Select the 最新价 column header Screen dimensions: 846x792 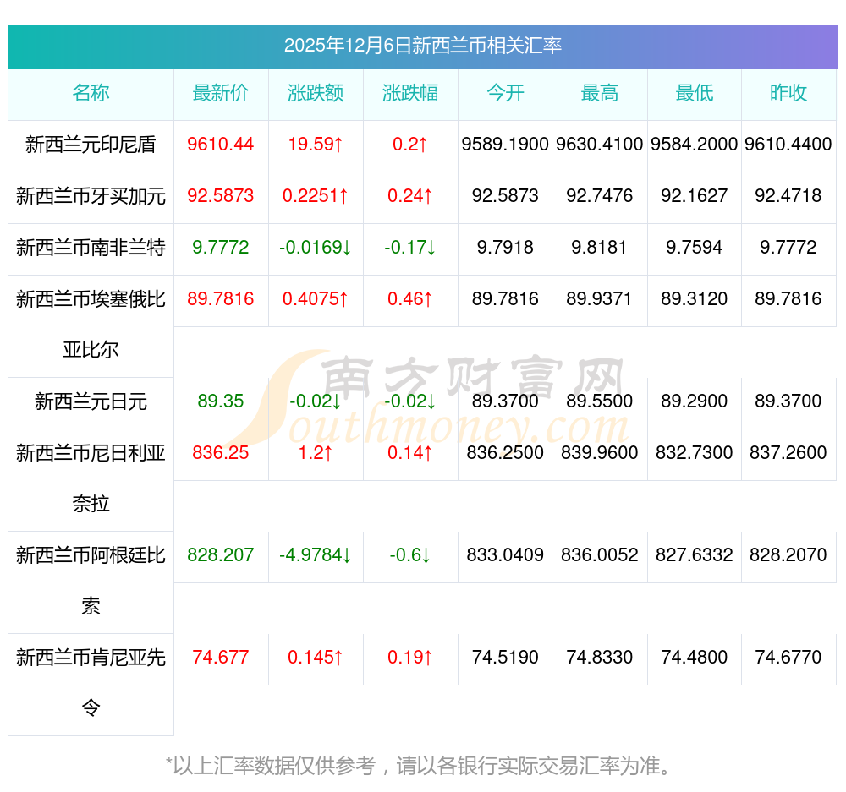tap(221, 93)
